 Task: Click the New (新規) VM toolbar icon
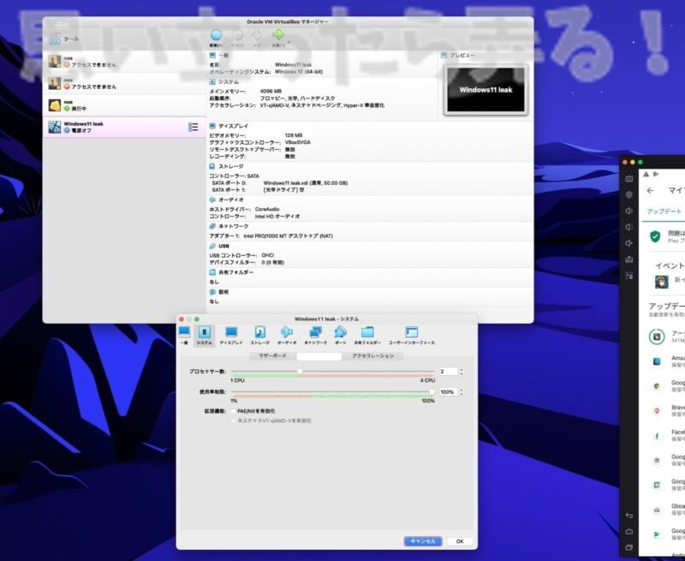(x=216, y=35)
